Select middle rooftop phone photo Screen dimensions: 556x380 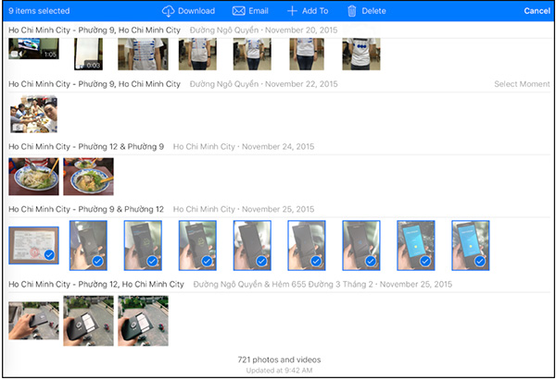88,321
